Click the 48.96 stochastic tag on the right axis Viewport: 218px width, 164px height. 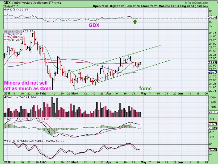point(212,150)
